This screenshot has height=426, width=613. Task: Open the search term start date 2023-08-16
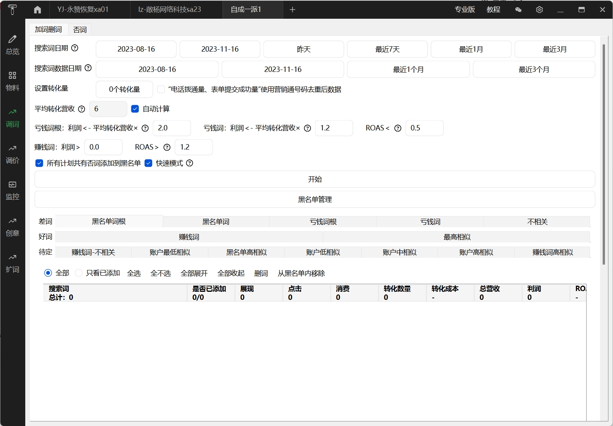coord(136,49)
